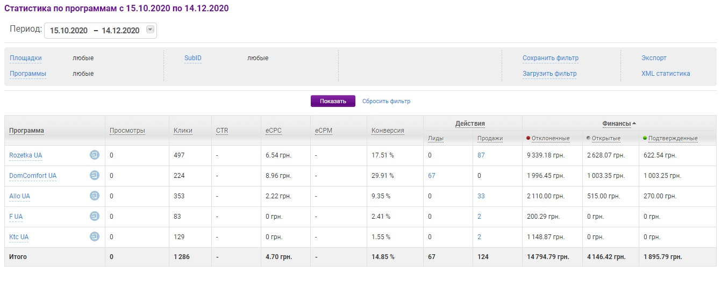721x287 pixels.
Task: Sort the table by Клики column
Action: pyautogui.click(x=183, y=131)
